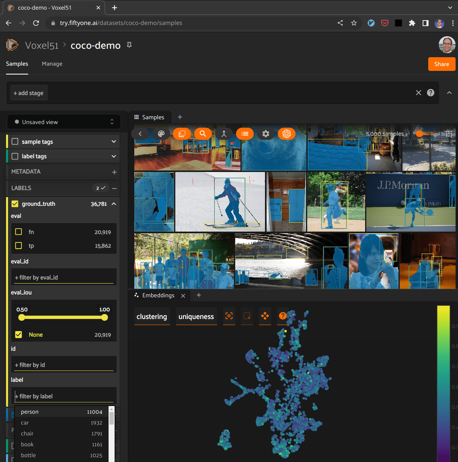Open the orange help icon in Embeddings
The width and height of the screenshot is (458, 462).
click(x=283, y=316)
